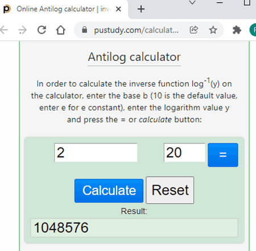View site information via lock icon
256x251 pixels.
(x=84, y=30)
